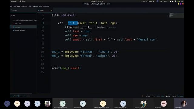Image resolution: width=194 pixels, height=109 pixels.
Task: Click the Wi-Fi network icon
Action: 170,1
